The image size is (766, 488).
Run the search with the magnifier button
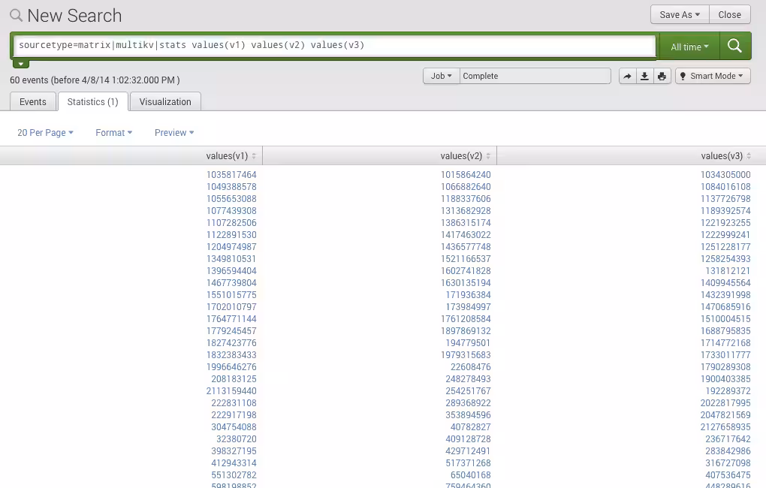tap(734, 46)
